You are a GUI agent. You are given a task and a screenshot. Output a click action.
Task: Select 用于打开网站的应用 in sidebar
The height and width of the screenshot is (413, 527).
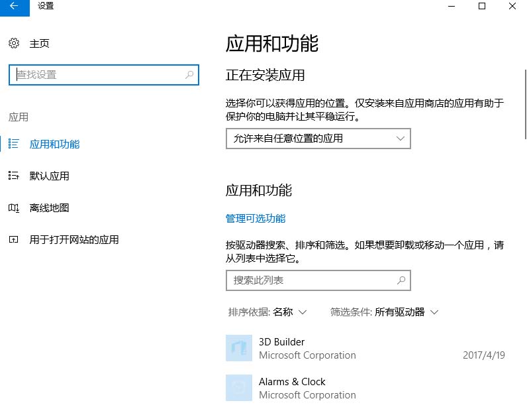pos(74,239)
